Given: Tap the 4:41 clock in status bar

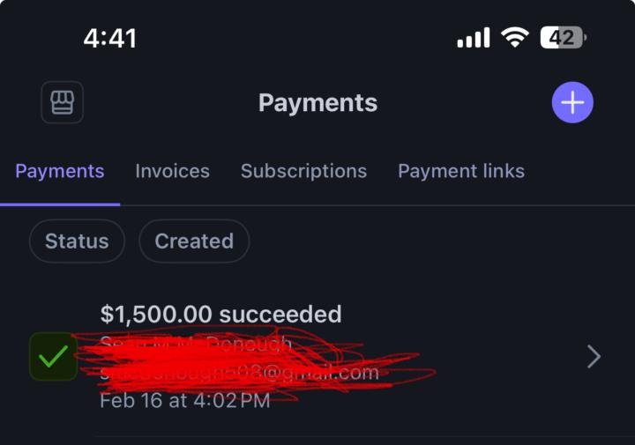Looking at the screenshot, I should [x=110, y=38].
